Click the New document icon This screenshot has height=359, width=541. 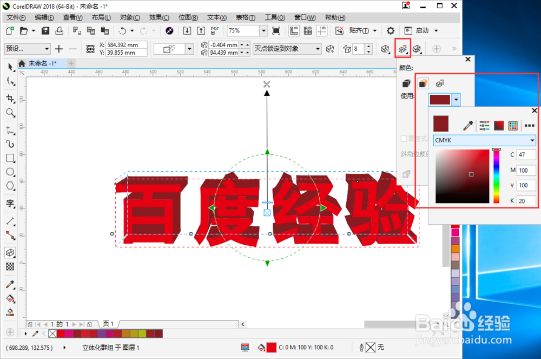(x=10, y=31)
